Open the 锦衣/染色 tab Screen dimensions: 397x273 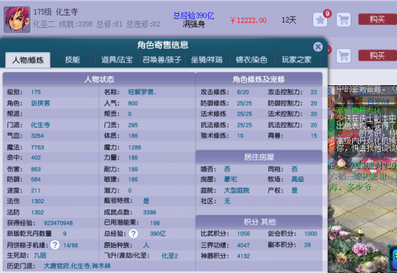click(251, 60)
